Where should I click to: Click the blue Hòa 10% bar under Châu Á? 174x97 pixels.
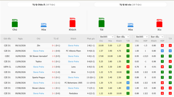coord(44,26)
